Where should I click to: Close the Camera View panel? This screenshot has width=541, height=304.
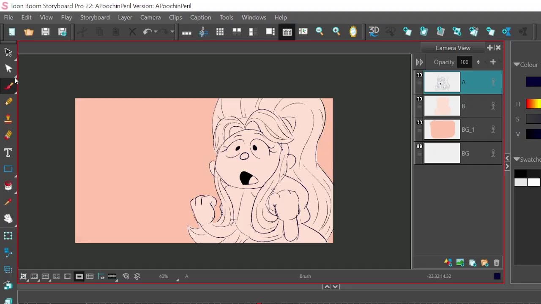(498, 48)
